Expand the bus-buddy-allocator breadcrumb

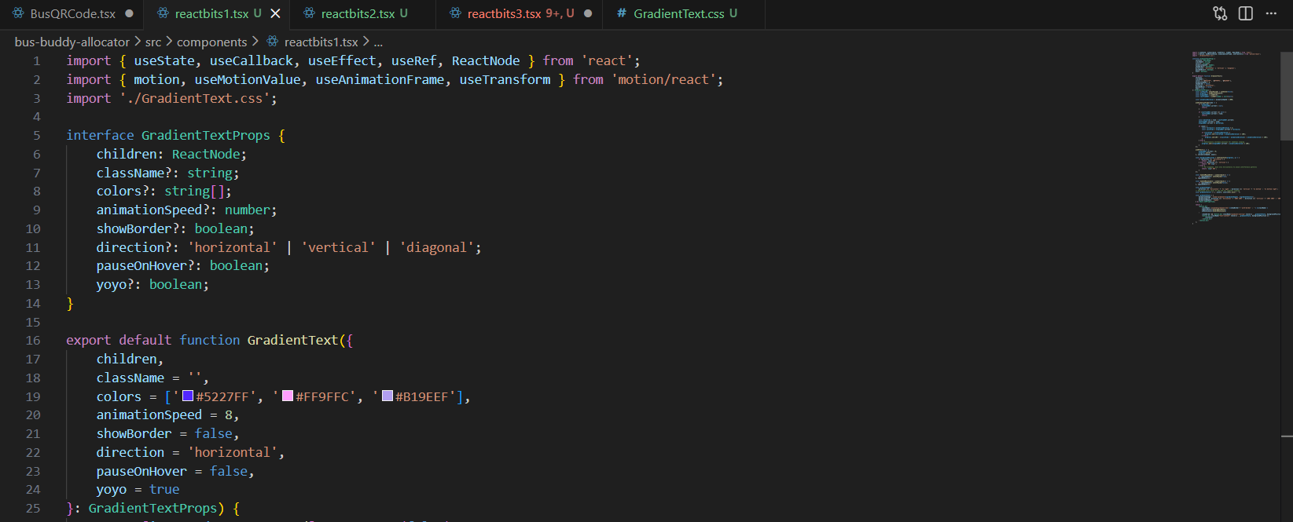click(x=72, y=42)
